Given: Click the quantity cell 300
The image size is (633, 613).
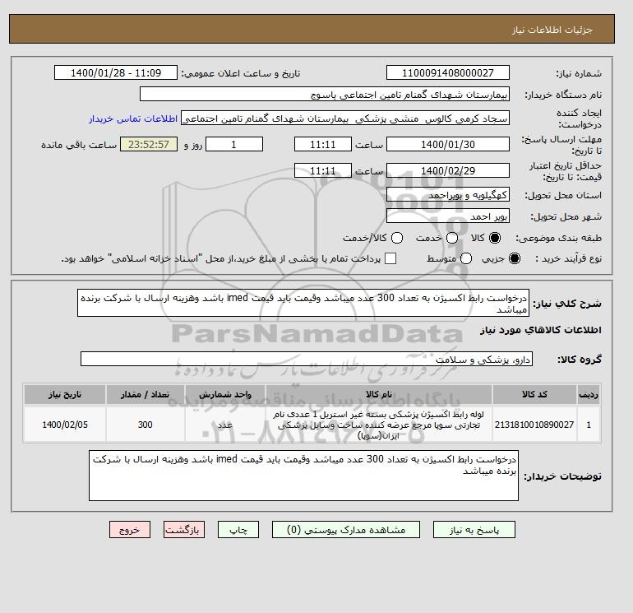Looking at the screenshot, I should 146,425.
